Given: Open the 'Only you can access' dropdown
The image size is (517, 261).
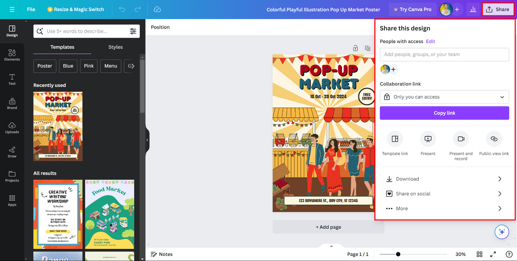Looking at the screenshot, I should point(444,97).
